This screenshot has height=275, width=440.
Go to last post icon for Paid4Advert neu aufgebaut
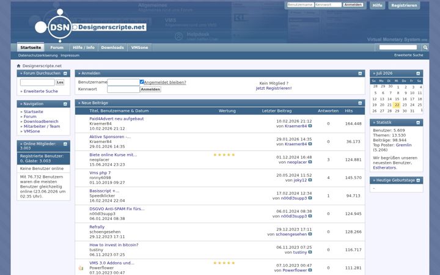tap(310, 126)
